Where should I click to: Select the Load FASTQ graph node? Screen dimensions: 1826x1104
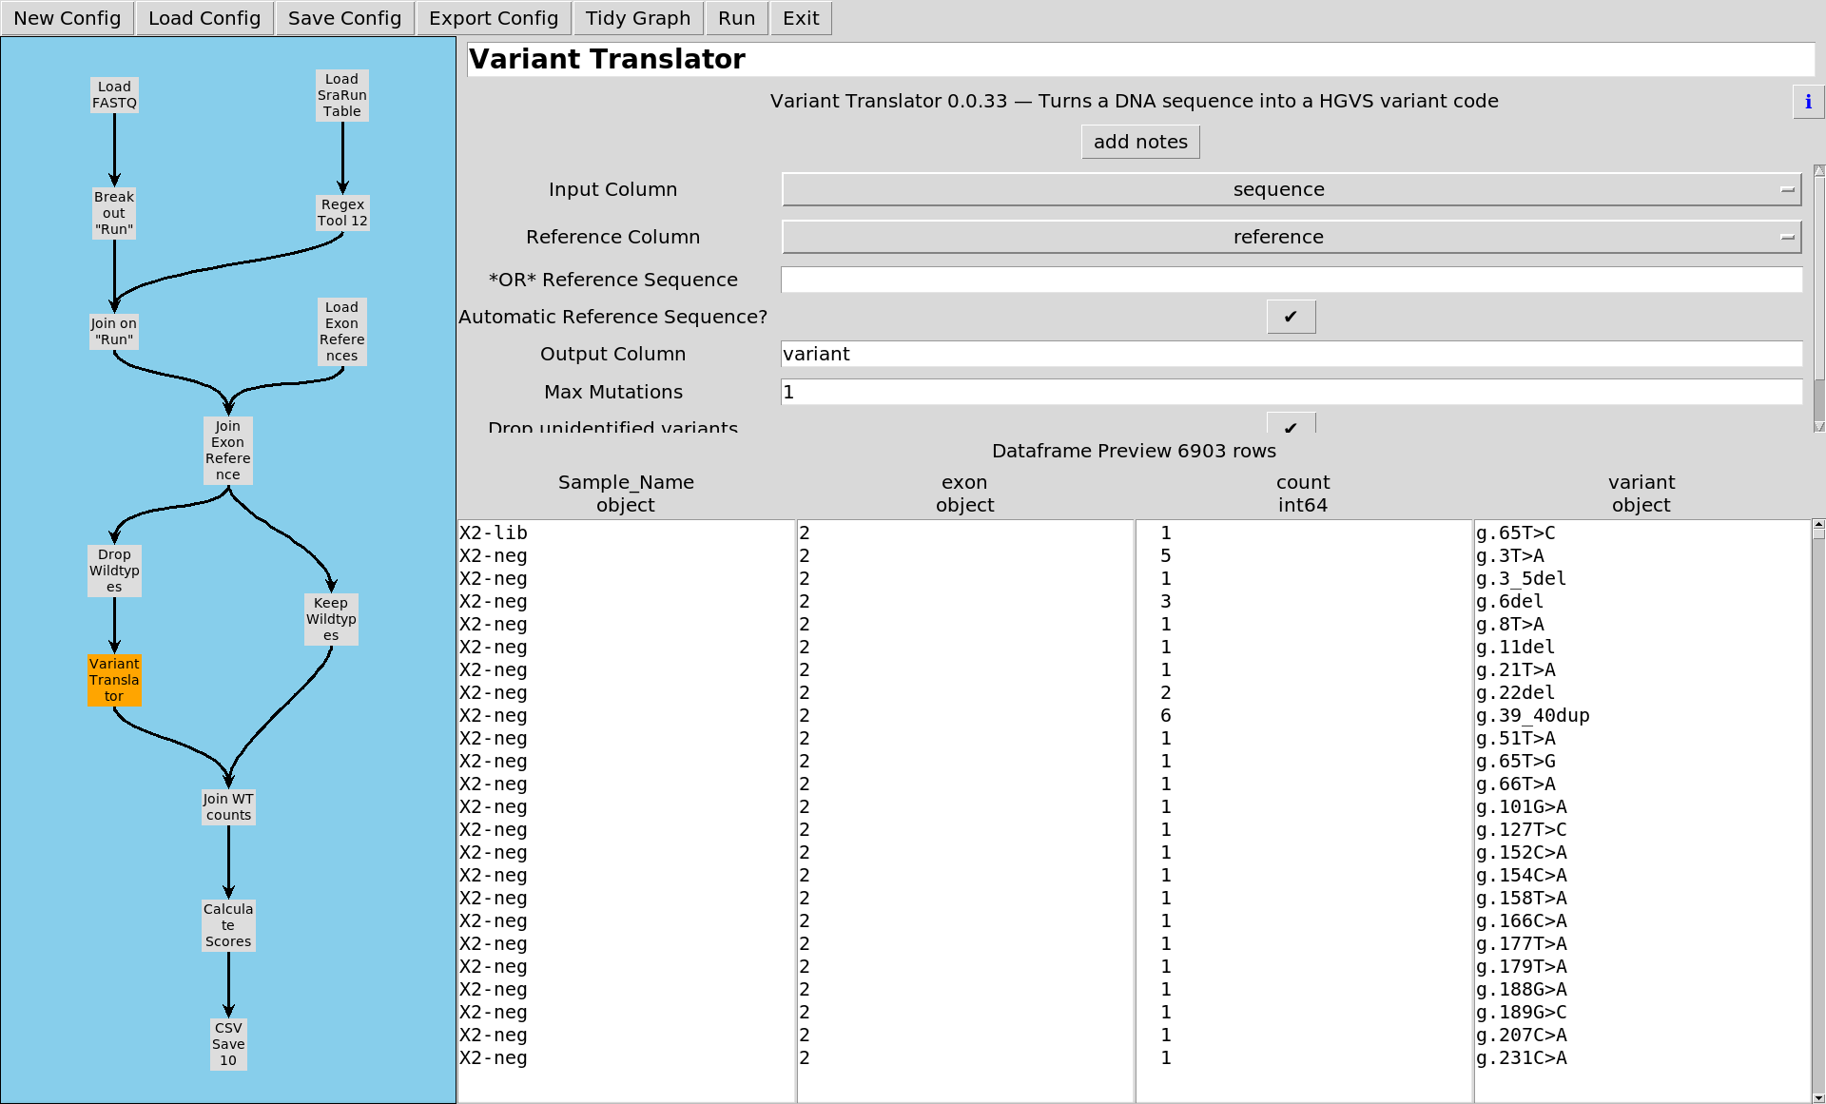[x=114, y=95]
